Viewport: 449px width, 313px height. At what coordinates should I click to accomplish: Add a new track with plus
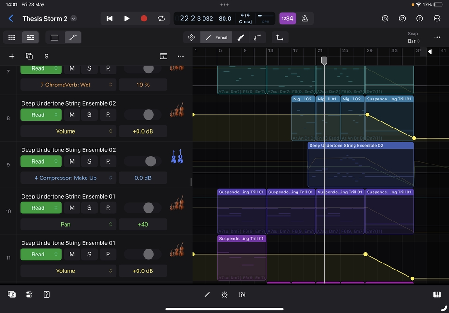(12, 56)
